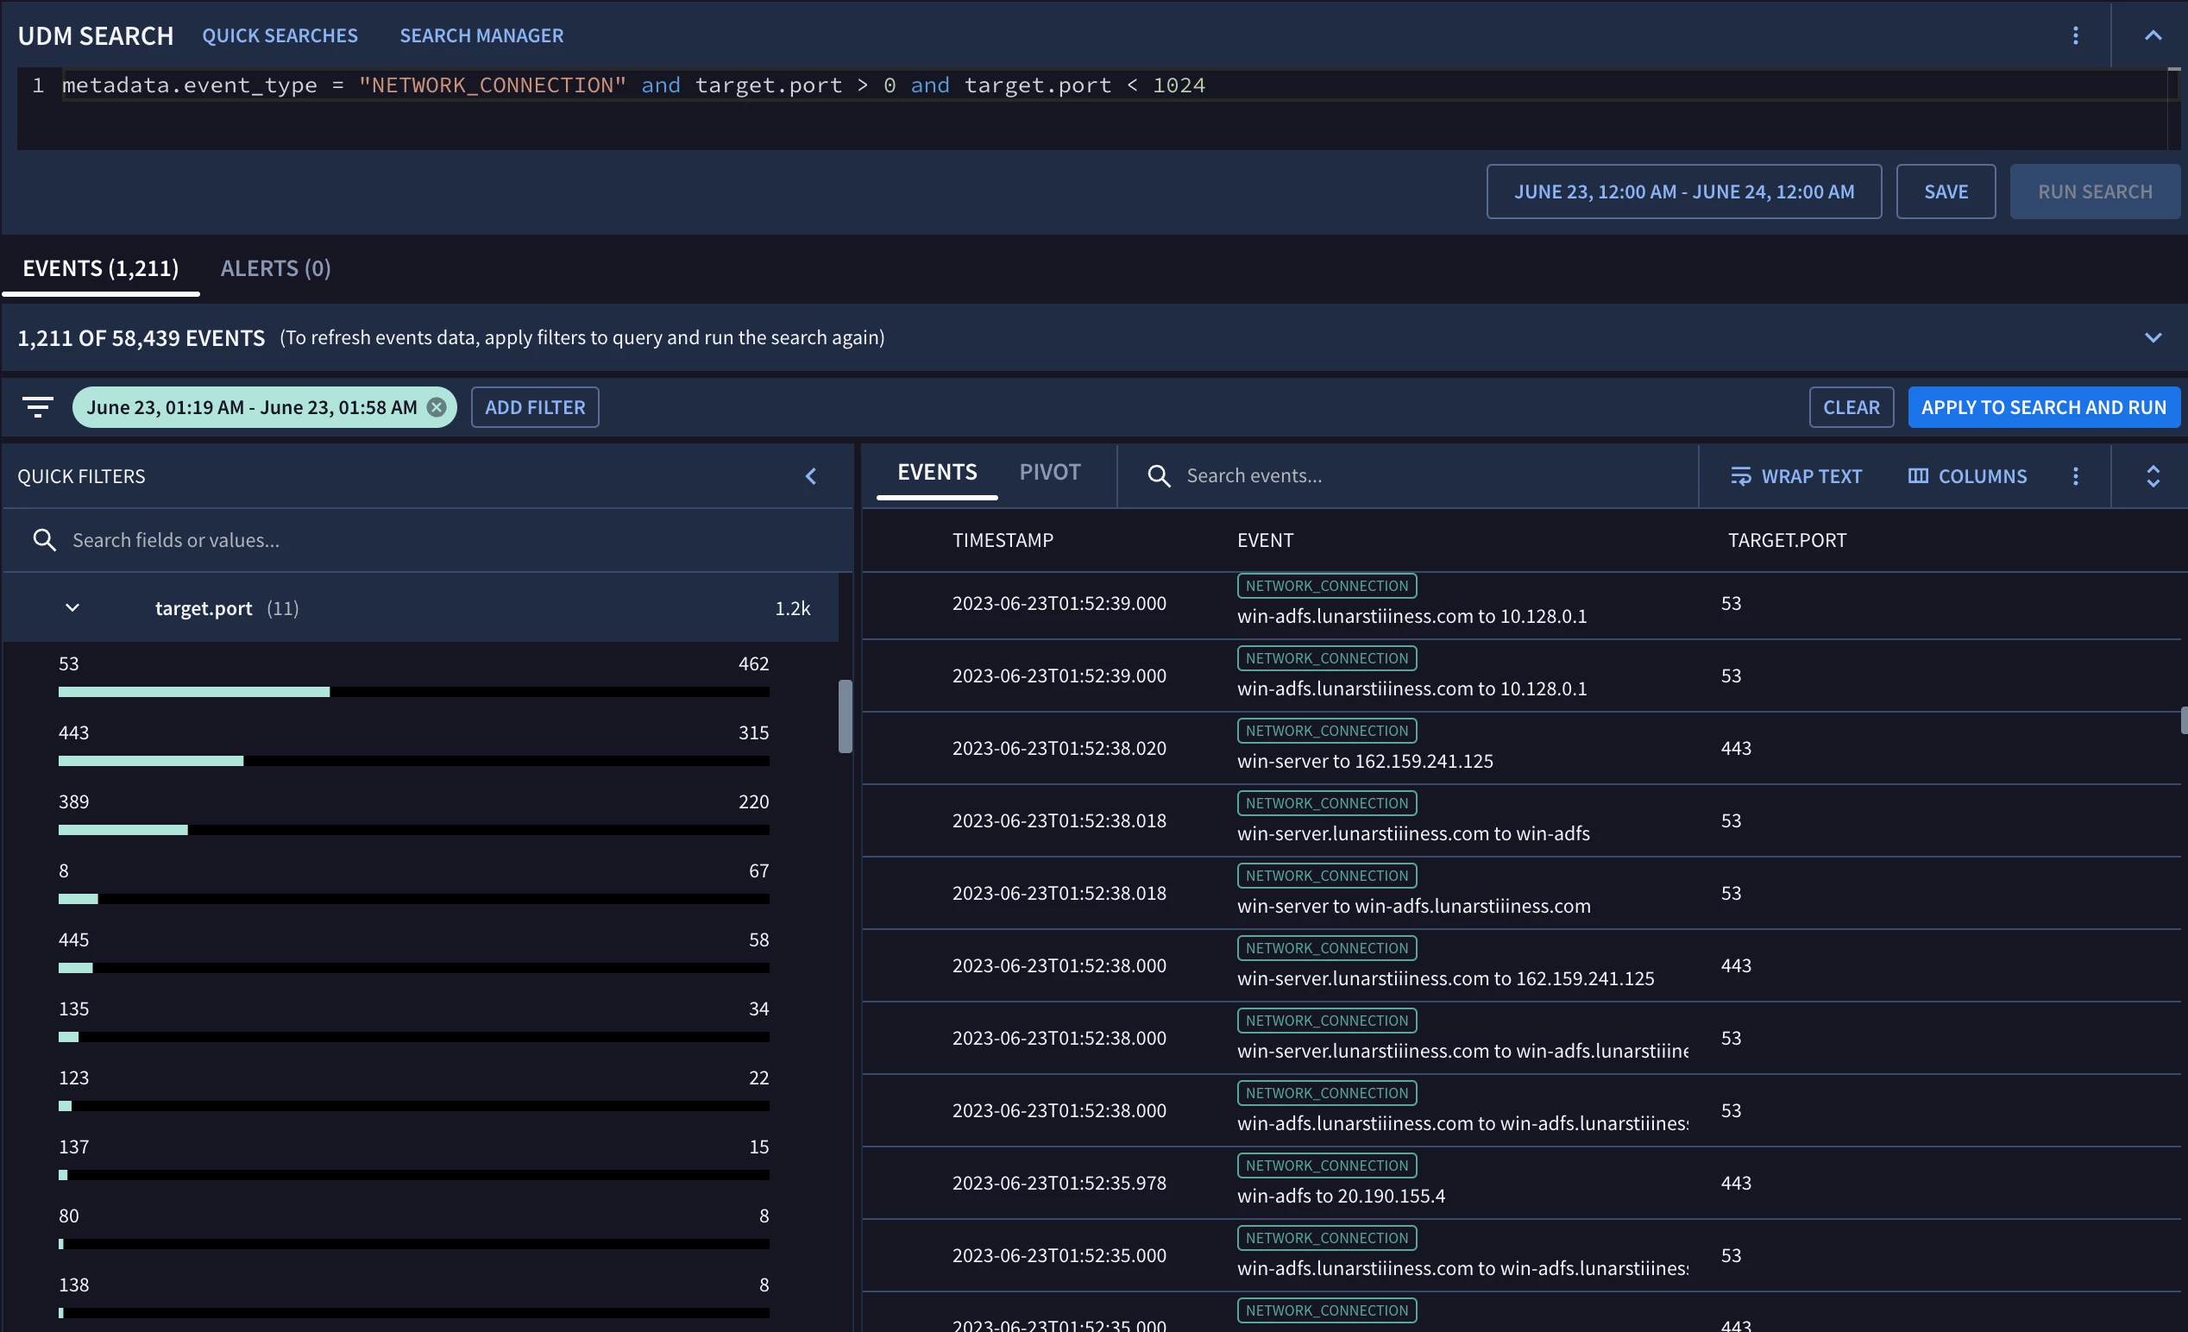The height and width of the screenshot is (1332, 2188).
Task: Open the UDM Search three-dot menu
Action: 2075,35
